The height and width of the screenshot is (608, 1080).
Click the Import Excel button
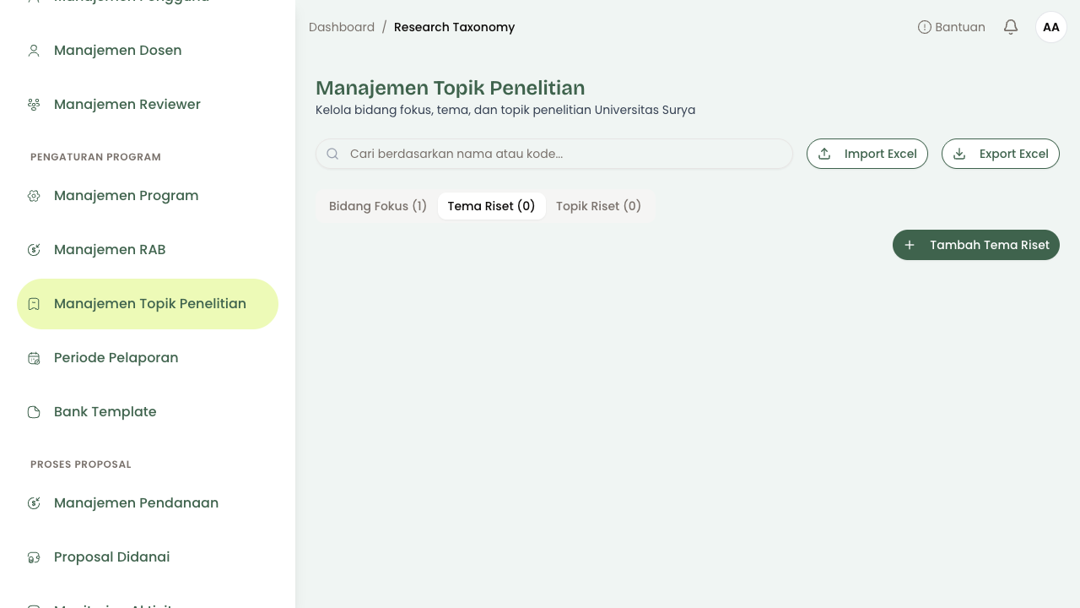click(867, 154)
